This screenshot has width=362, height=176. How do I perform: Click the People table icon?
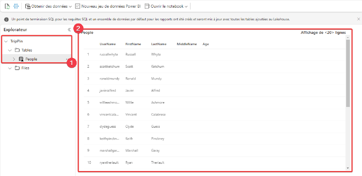click(21, 59)
